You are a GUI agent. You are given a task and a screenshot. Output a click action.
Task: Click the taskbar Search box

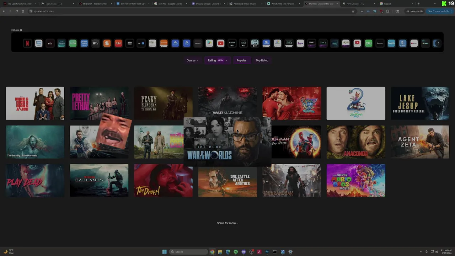(188, 252)
